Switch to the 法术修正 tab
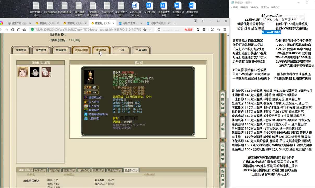This screenshot has height=188, width=315. [x=101, y=50]
